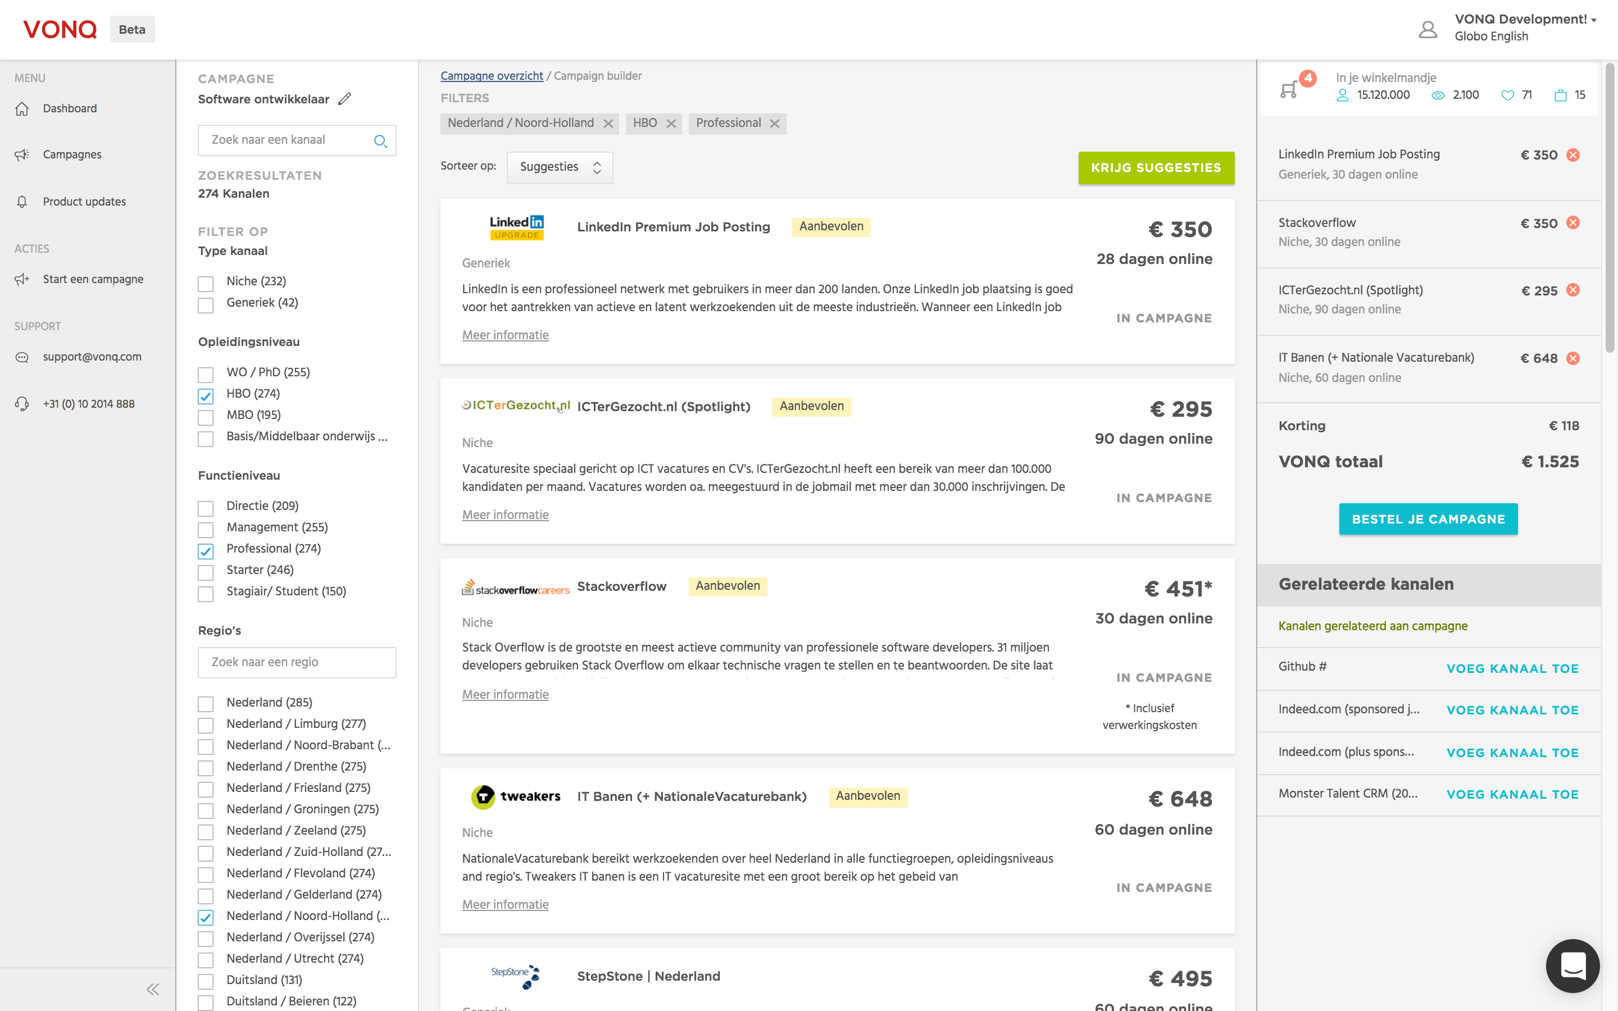Open the Campagne overzicht breadcrumb link
This screenshot has width=1618, height=1011.
(x=492, y=76)
